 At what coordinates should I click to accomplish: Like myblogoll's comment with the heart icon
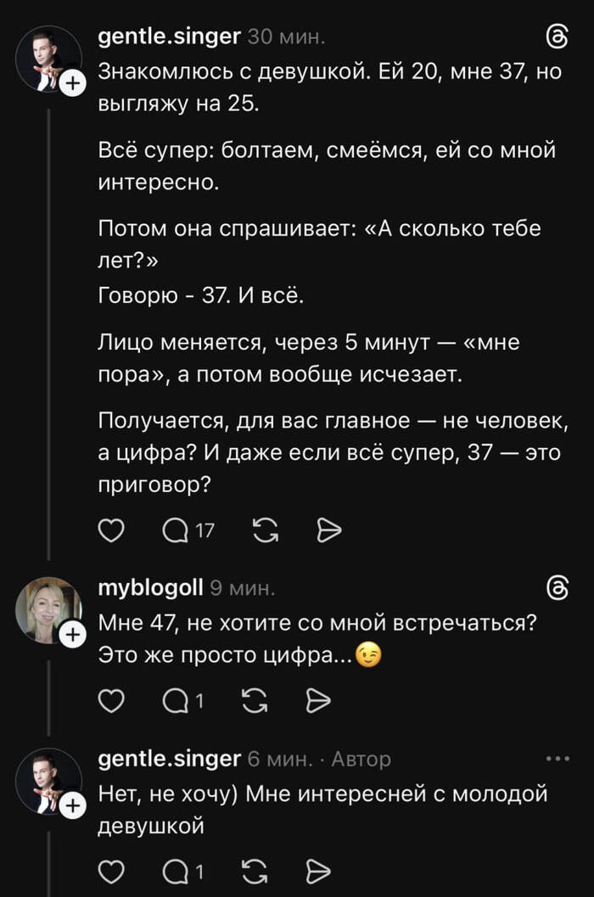[111, 701]
